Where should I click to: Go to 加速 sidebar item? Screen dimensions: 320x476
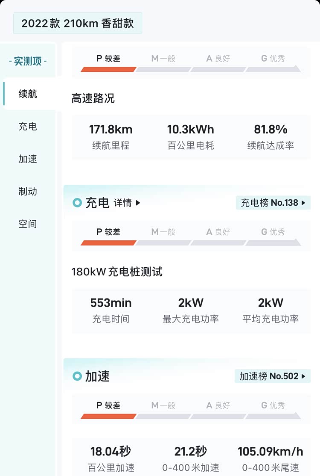pyautogui.click(x=28, y=159)
